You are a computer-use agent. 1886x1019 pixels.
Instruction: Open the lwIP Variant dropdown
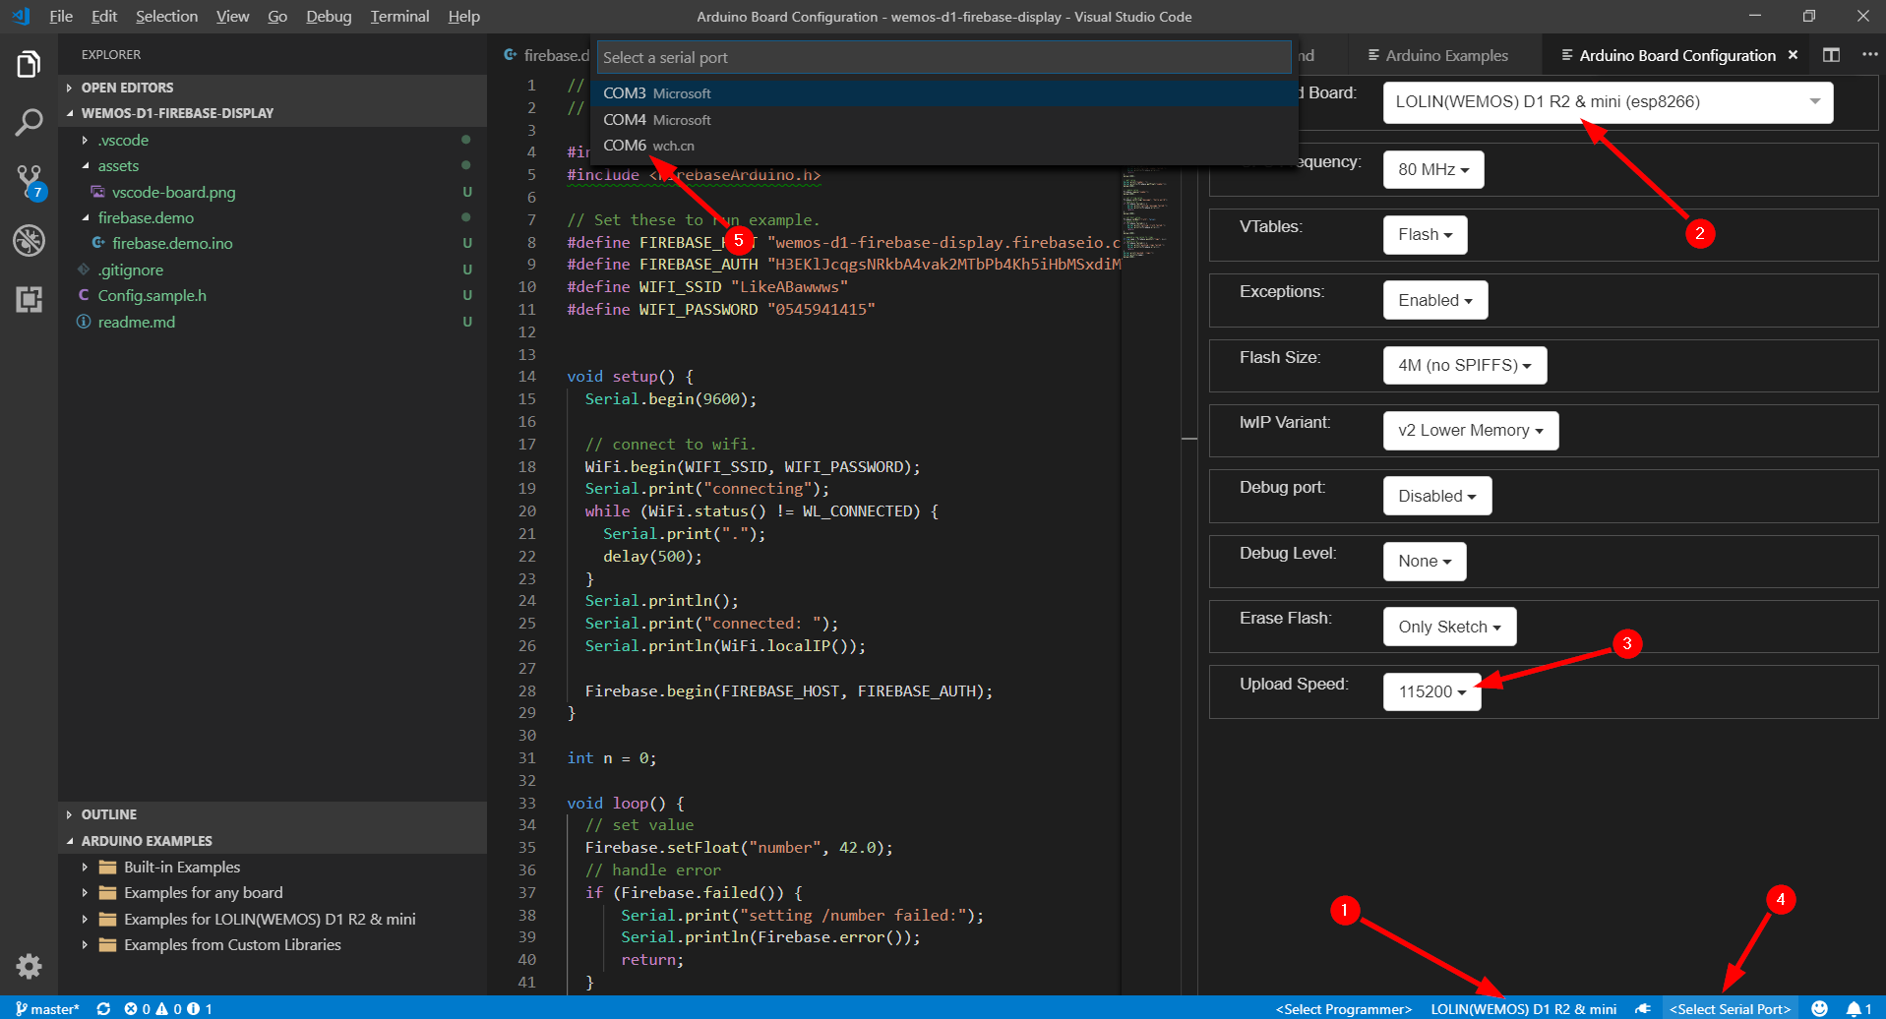pos(1471,430)
